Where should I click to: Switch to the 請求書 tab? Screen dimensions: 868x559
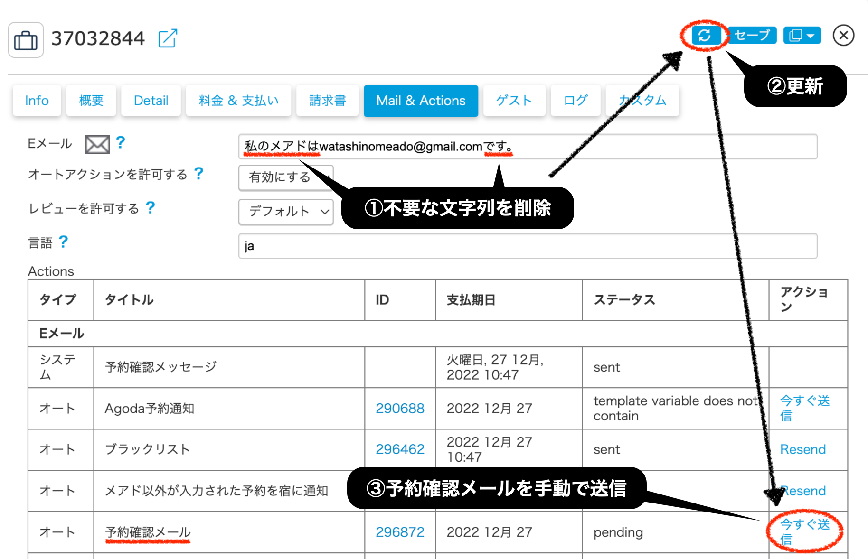pos(327,101)
